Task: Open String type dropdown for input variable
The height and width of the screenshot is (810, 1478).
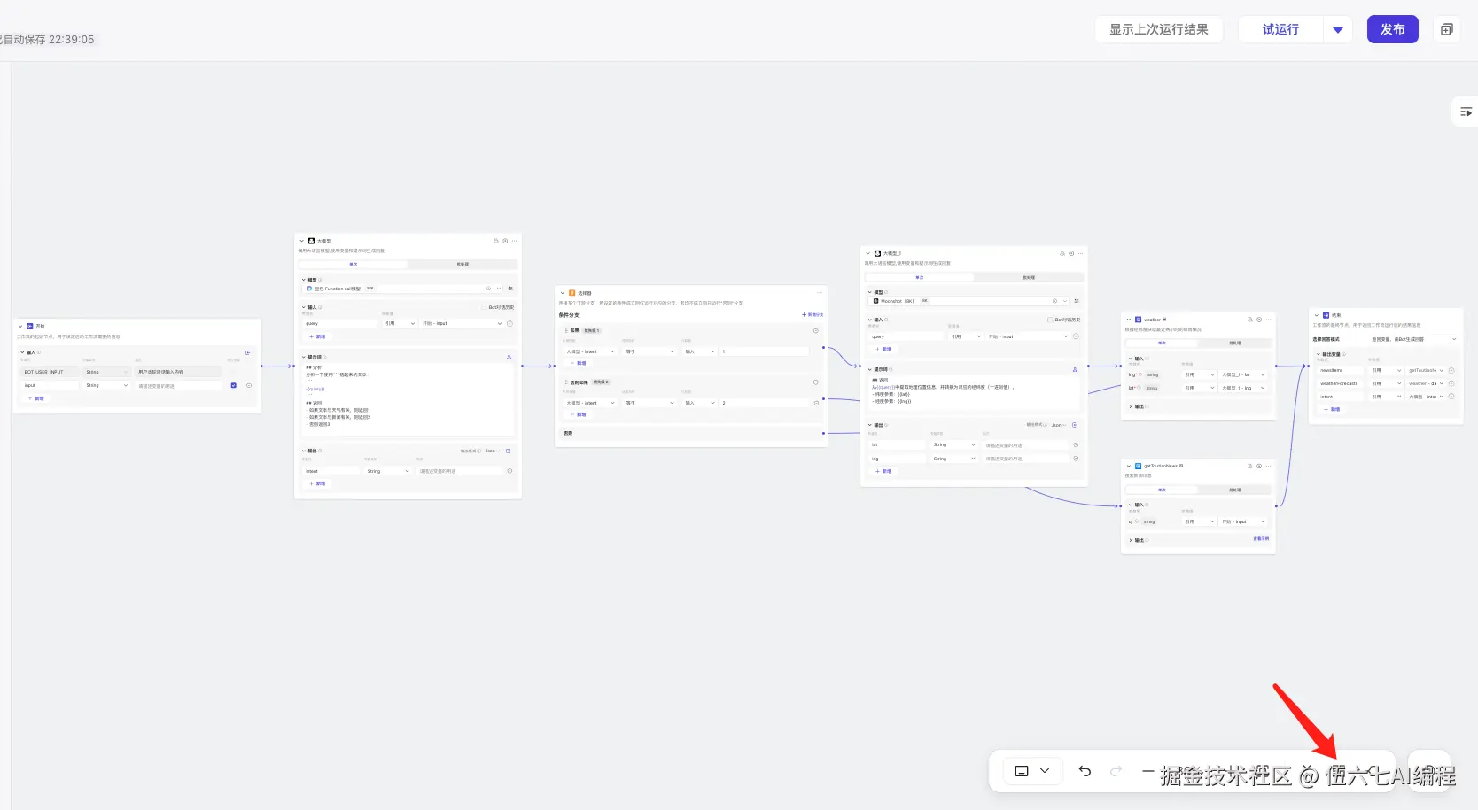Action: tap(106, 385)
